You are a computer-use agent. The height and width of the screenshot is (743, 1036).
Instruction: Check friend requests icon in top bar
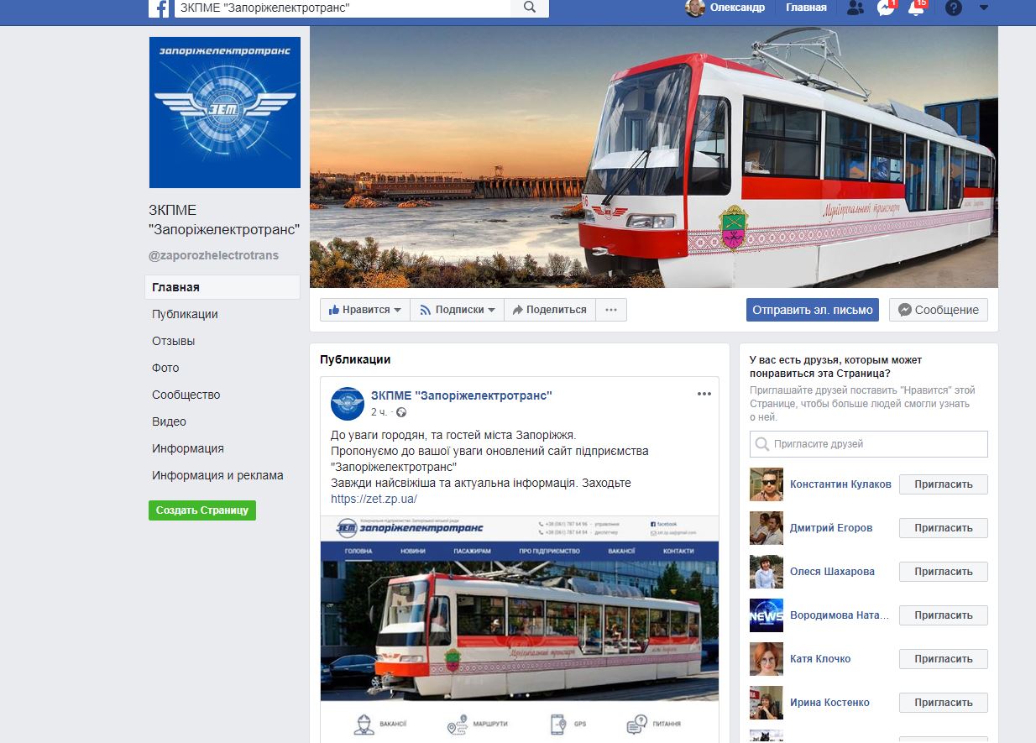click(855, 9)
